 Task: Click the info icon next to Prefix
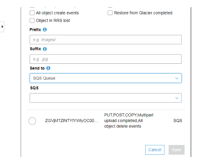[x=45, y=29]
